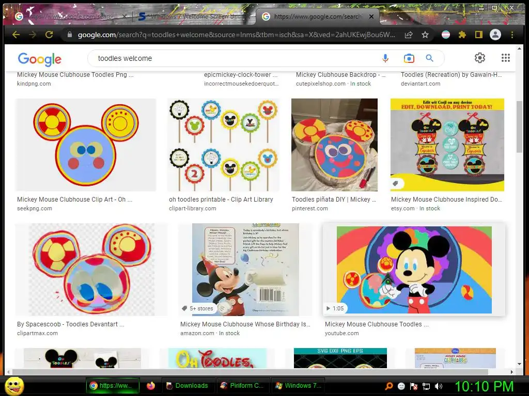Close the active Google search tab

pos(371,16)
